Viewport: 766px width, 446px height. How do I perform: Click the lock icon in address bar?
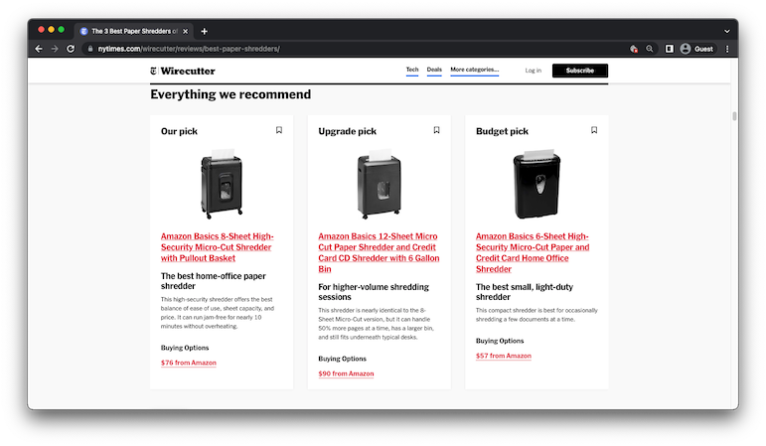[89, 49]
